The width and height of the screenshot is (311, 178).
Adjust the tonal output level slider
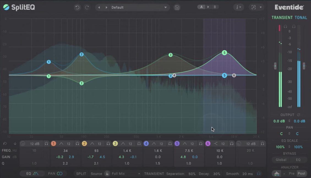[304, 66]
